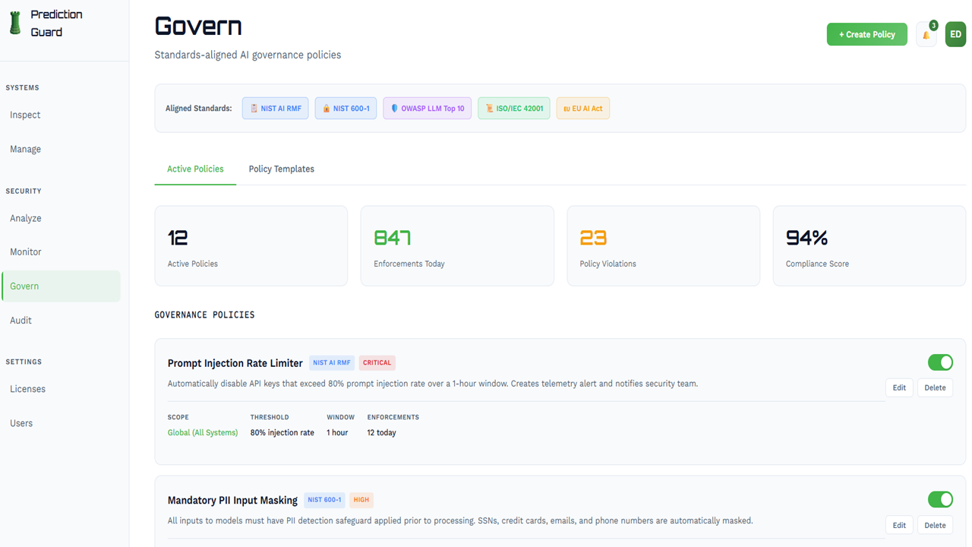Click the NIST AI RMF standard badge
Image resolution: width=972 pixels, height=547 pixels.
tap(276, 108)
